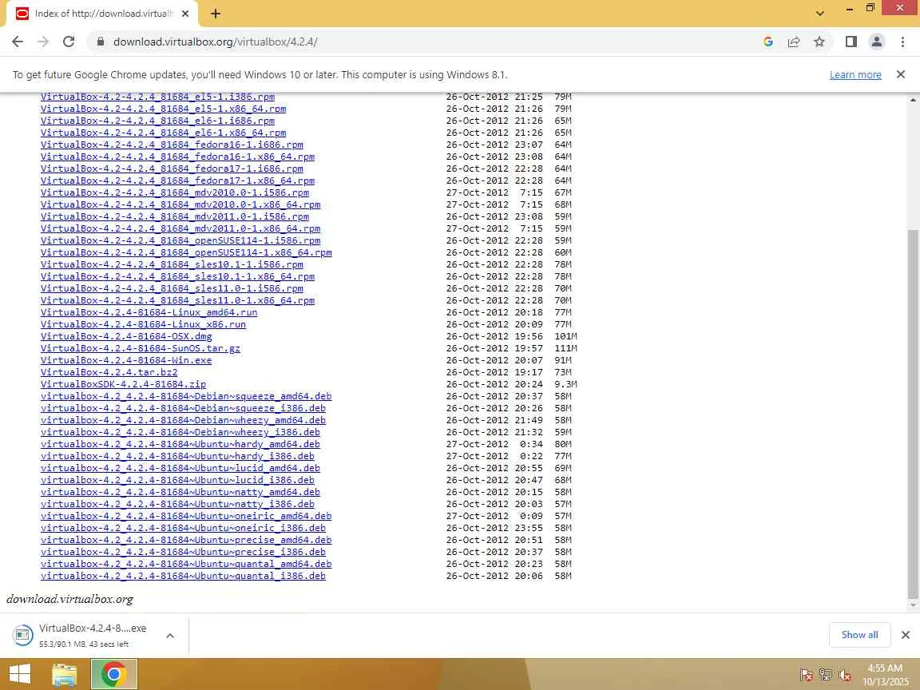The width and height of the screenshot is (920, 690).
Task: Download the fedora16-1.i686.rpm package
Action: pos(172,145)
